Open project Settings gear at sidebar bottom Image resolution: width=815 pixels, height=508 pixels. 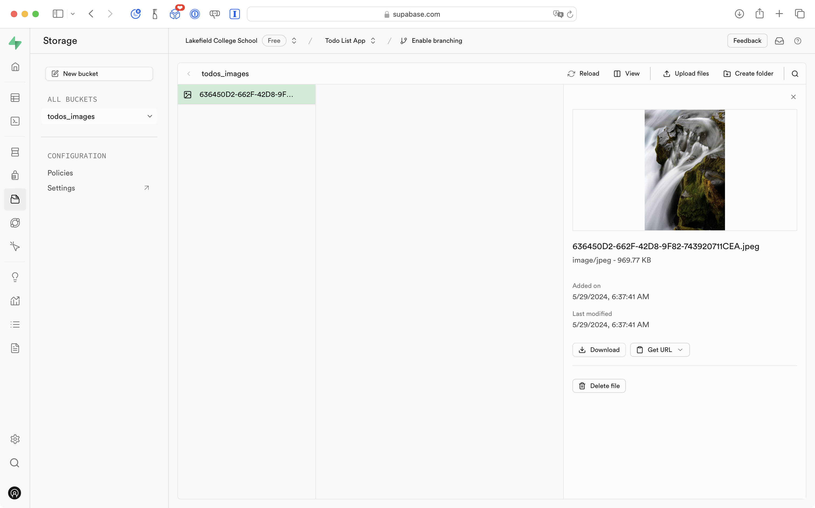[x=15, y=439]
